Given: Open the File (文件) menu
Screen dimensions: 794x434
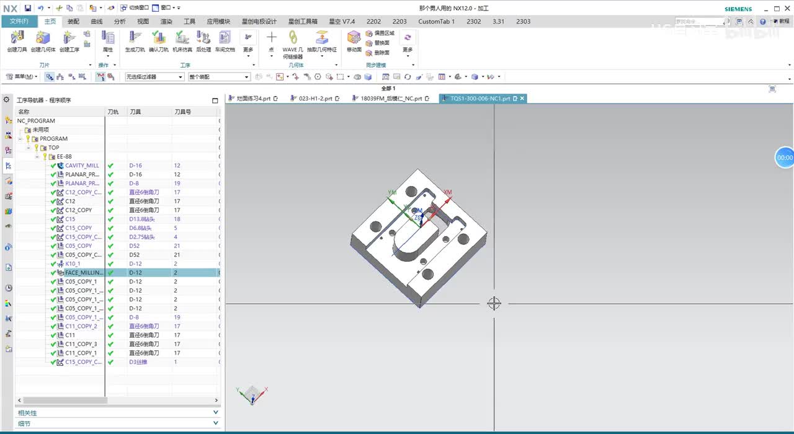Looking at the screenshot, I should pos(19,21).
